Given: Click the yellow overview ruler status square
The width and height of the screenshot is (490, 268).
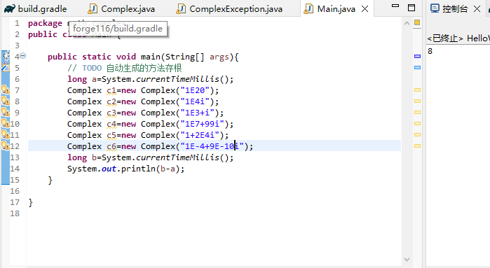Looking at the screenshot, I should [417, 22].
